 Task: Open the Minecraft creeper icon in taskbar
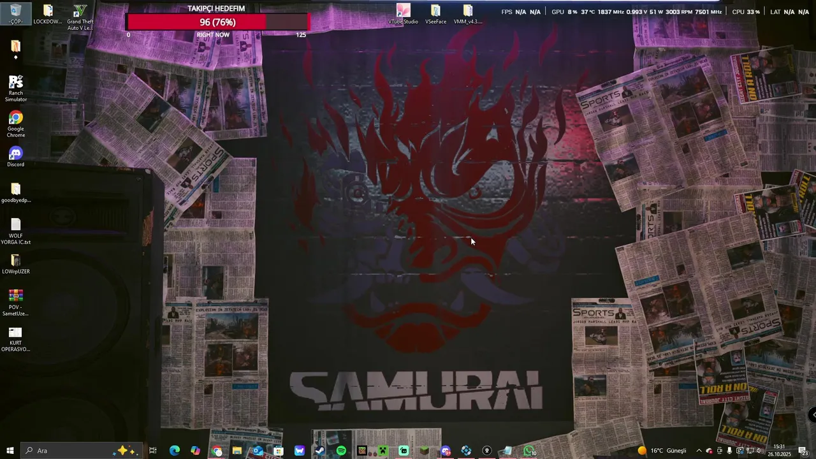click(x=382, y=451)
